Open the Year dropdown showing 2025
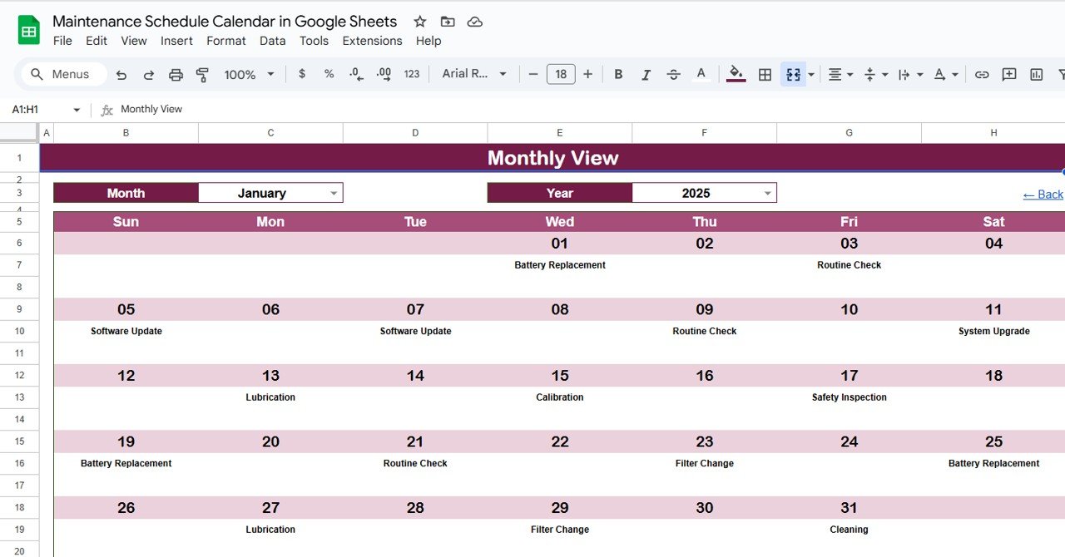This screenshot has width=1065, height=557. (704, 193)
